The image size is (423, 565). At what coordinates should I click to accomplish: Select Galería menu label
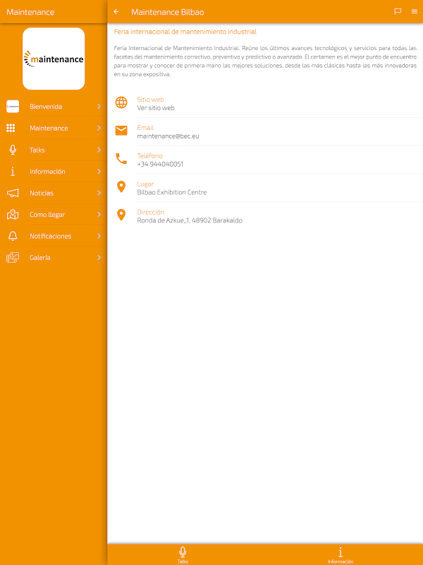click(40, 258)
